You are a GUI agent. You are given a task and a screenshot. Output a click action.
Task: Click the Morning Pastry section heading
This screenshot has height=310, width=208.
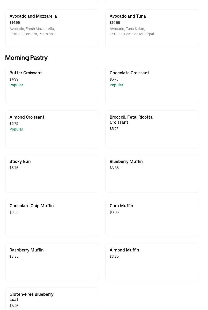(26, 58)
